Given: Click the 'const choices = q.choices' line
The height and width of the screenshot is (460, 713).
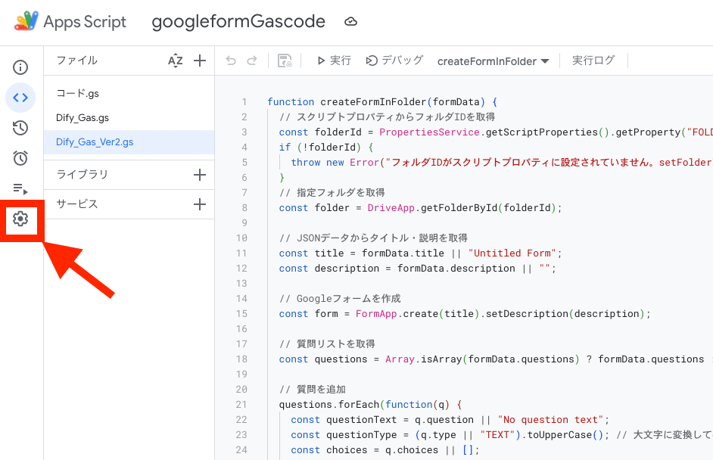Looking at the screenshot, I should (x=385, y=450).
